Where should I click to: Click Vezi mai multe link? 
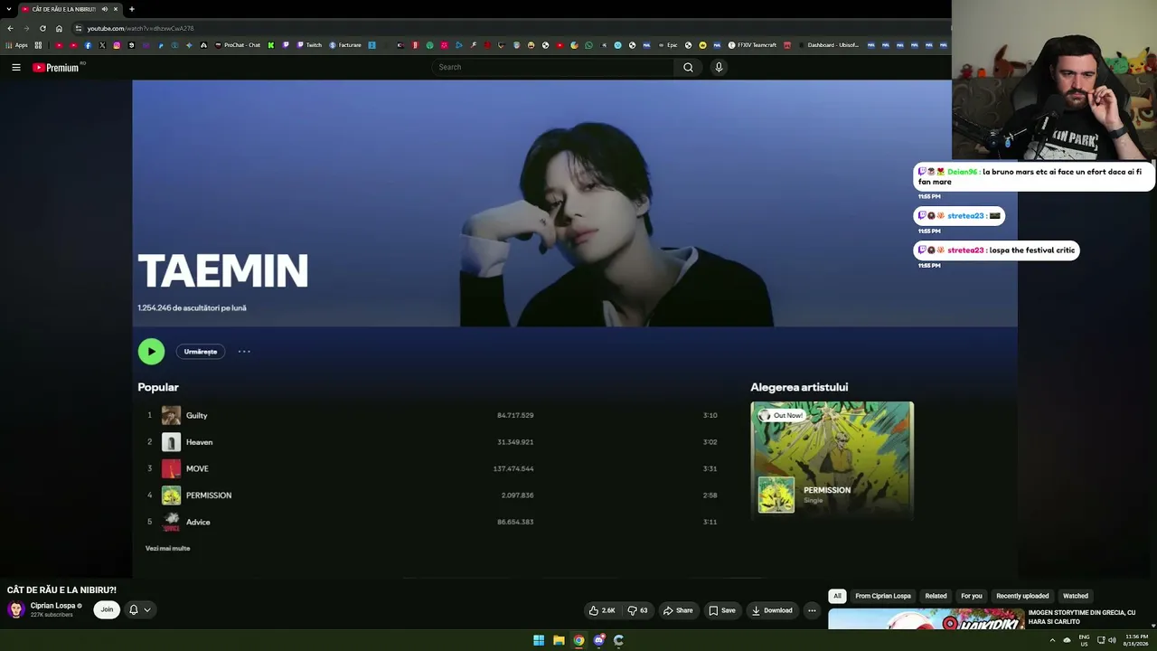coord(168,548)
